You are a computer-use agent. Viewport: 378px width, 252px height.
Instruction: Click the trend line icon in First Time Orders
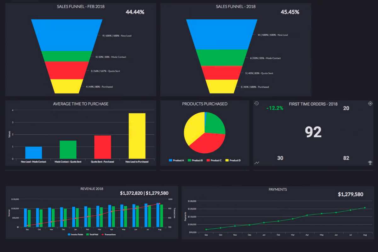pyautogui.click(x=257, y=163)
